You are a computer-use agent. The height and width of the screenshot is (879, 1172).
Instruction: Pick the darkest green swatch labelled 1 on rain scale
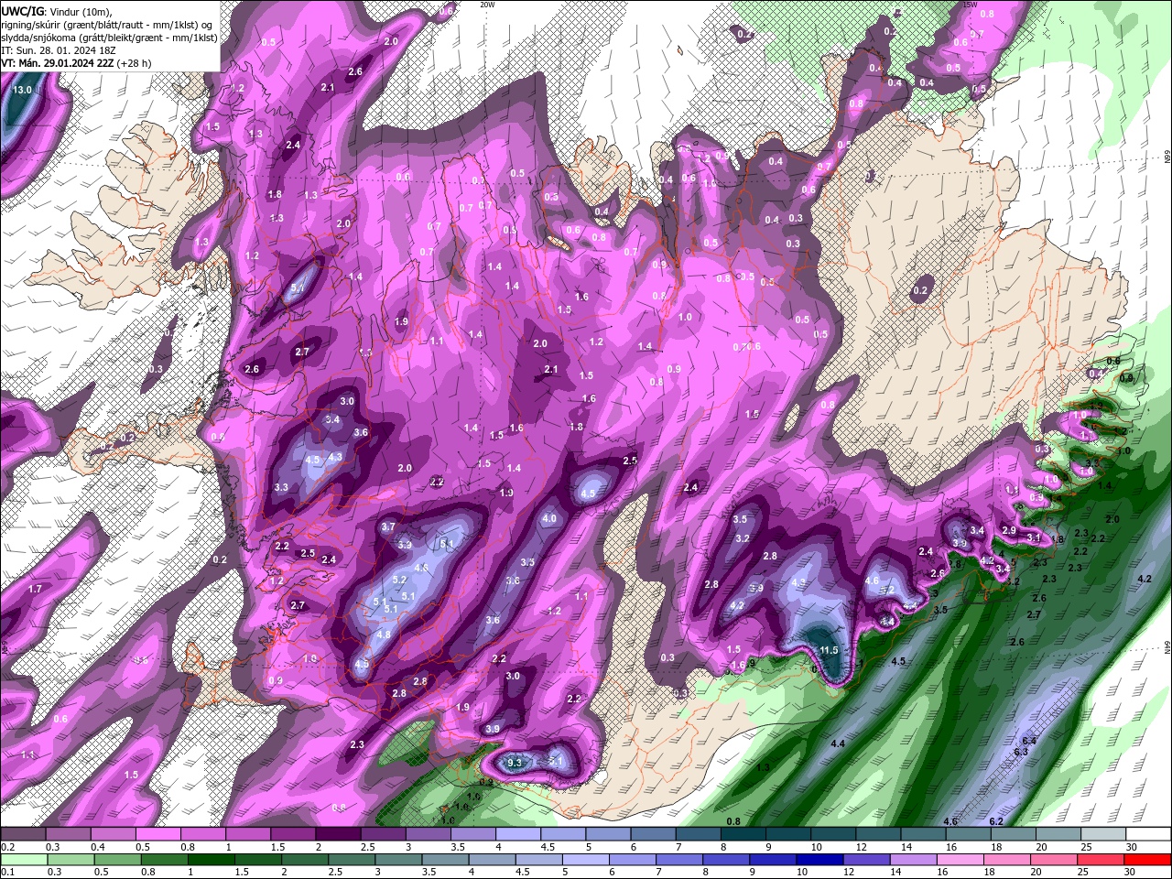coord(211,860)
